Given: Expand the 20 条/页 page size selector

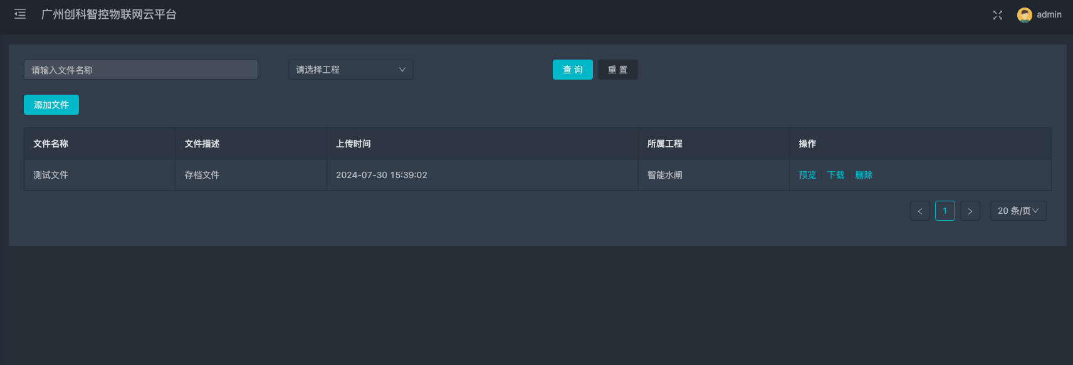Looking at the screenshot, I should point(1018,211).
